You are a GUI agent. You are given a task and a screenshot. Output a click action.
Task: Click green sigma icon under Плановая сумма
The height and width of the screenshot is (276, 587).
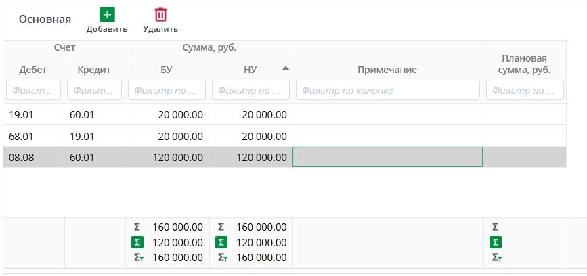496,242
